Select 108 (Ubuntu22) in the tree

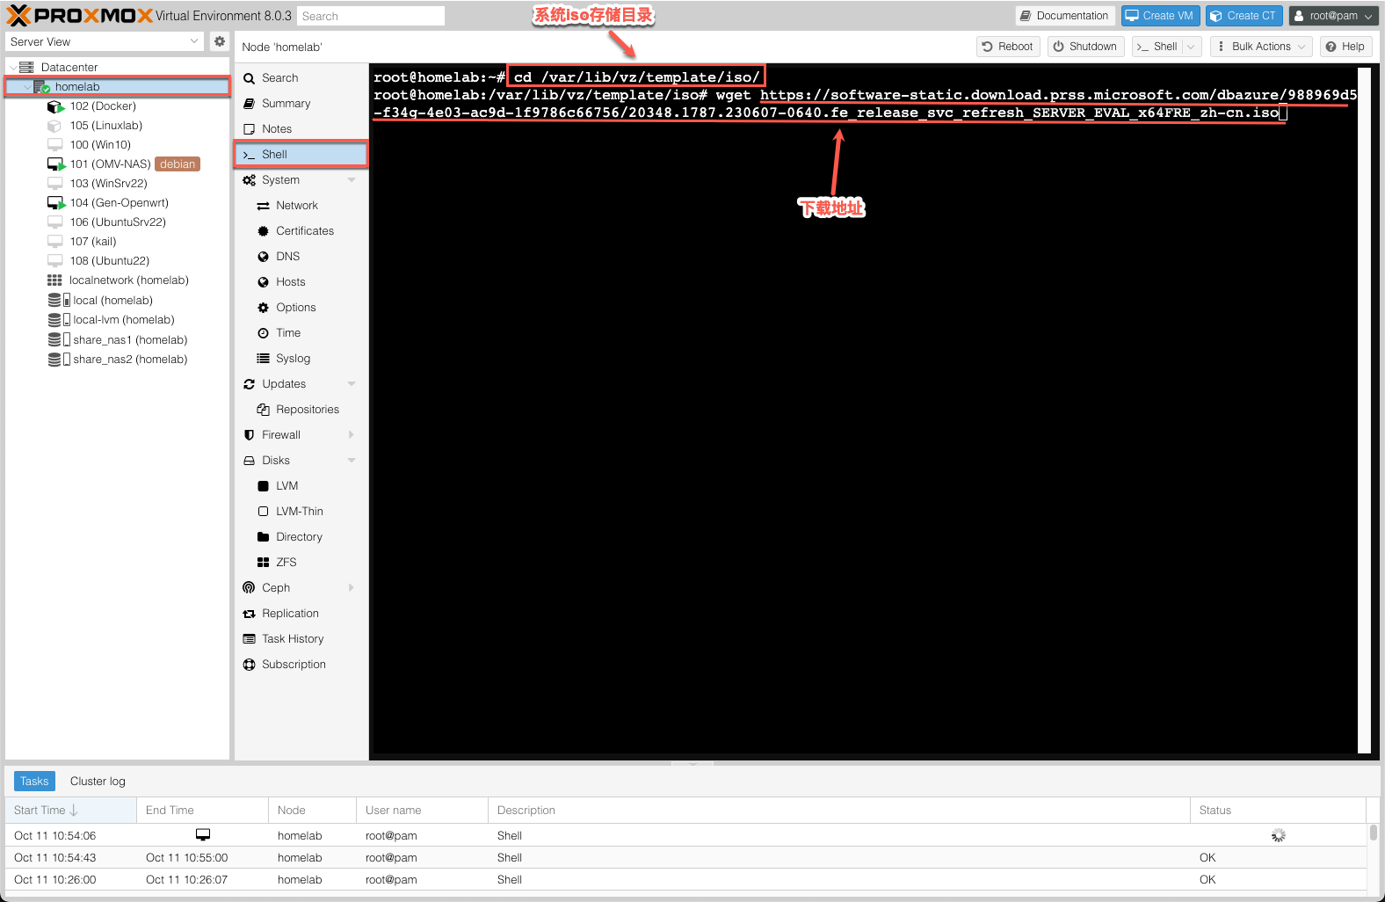[110, 261]
